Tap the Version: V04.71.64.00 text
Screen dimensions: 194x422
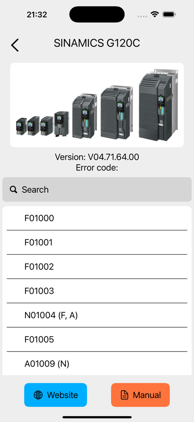pyautogui.click(x=97, y=157)
